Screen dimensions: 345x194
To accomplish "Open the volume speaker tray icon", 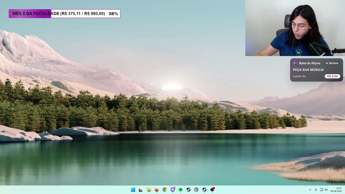I will click(x=326, y=190).
